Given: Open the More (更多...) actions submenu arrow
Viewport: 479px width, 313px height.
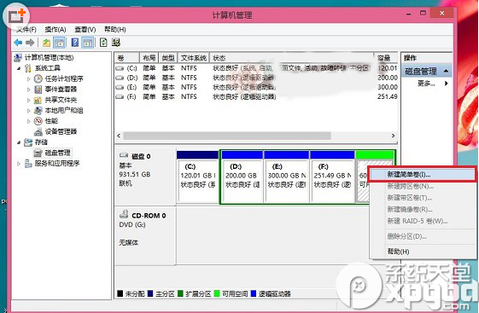Looking at the screenshot, I should pos(447,84).
